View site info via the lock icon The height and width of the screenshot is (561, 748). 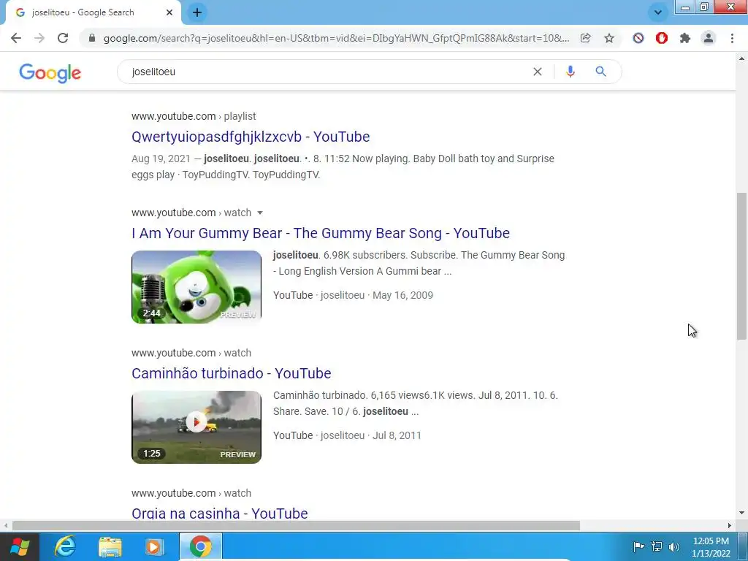coord(93,38)
